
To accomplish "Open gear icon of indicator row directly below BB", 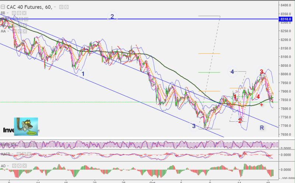I will tap(21, 19).
